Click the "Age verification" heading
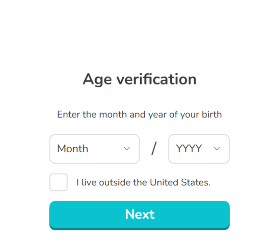Image resolution: width=261 pixels, height=250 pixels. click(x=139, y=79)
